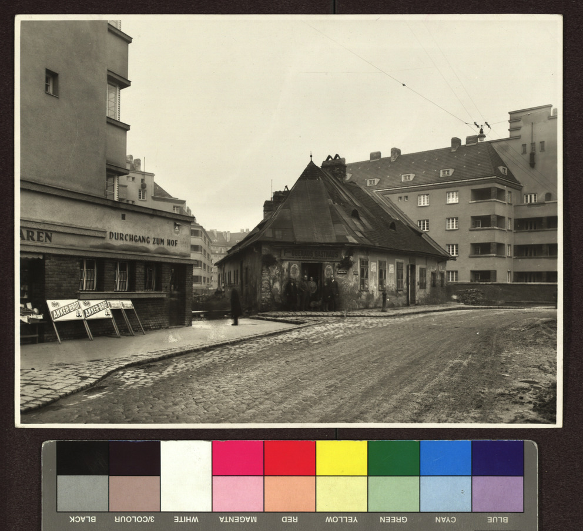This screenshot has height=531, width=583.
Task: Click the group of people at the inn door
Action: tap(311, 293)
